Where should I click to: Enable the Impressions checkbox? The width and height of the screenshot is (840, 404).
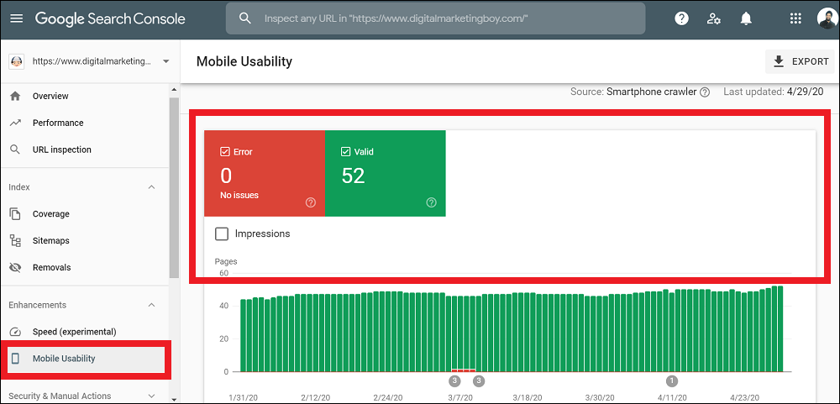[221, 233]
